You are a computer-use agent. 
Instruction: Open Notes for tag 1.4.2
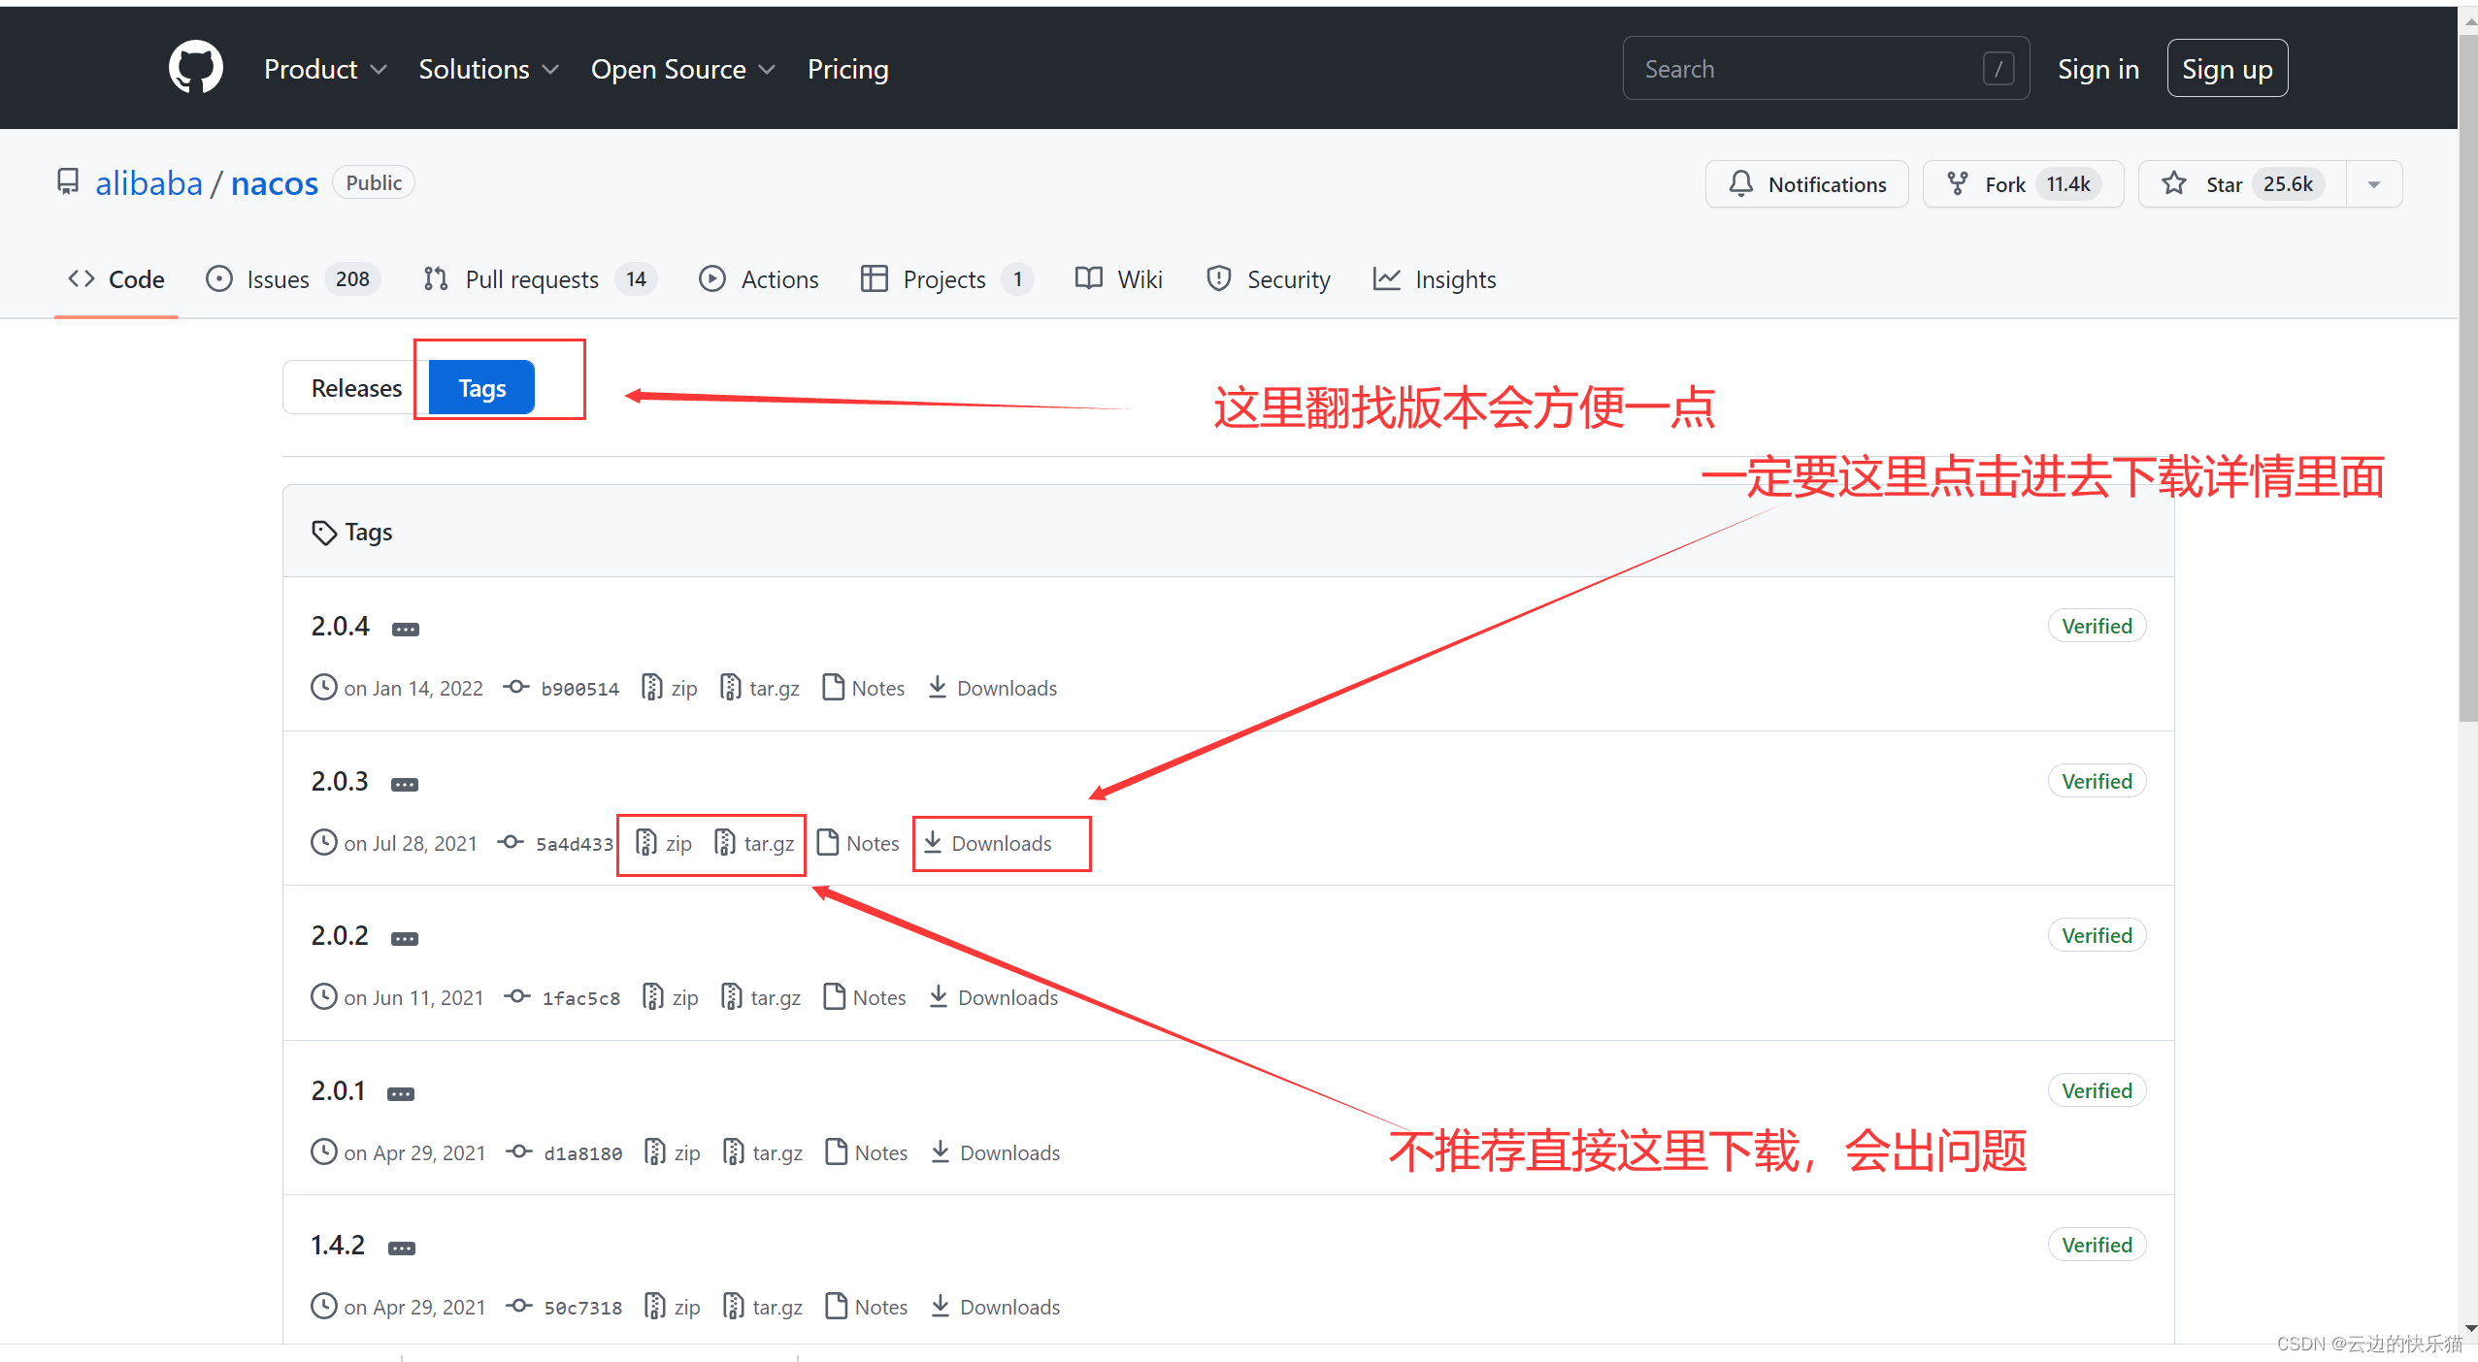tap(866, 1307)
